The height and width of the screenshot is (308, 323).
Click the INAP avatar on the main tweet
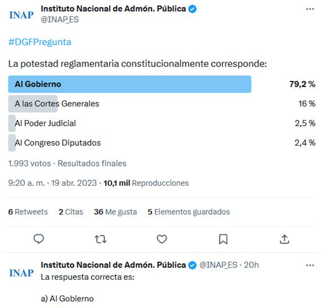point(21,15)
